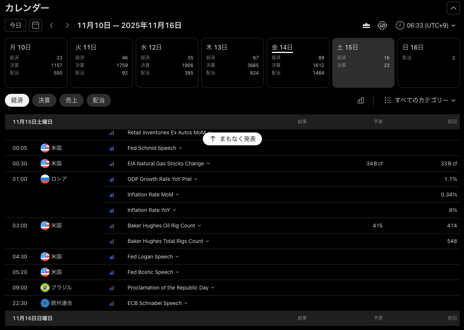Viewport: 464px width, 330px height.
Task: Click the 今日 button
Action: [16, 25]
